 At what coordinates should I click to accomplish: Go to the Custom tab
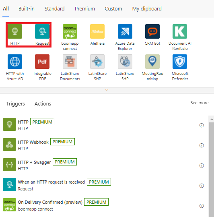(x=113, y=9)
